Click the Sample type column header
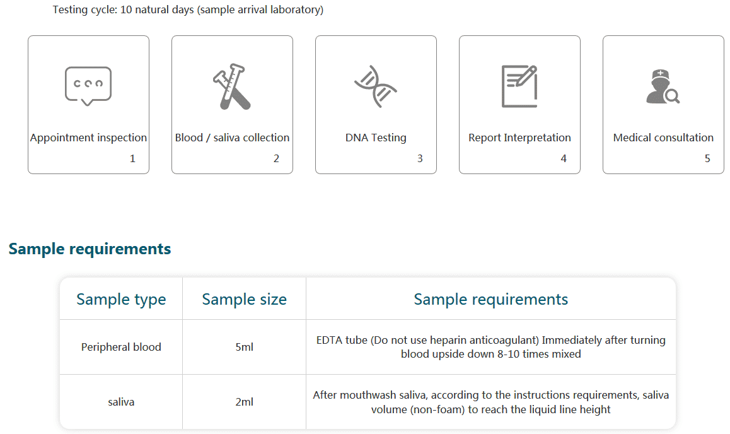The image size is (730, 434). pos(121,299)
